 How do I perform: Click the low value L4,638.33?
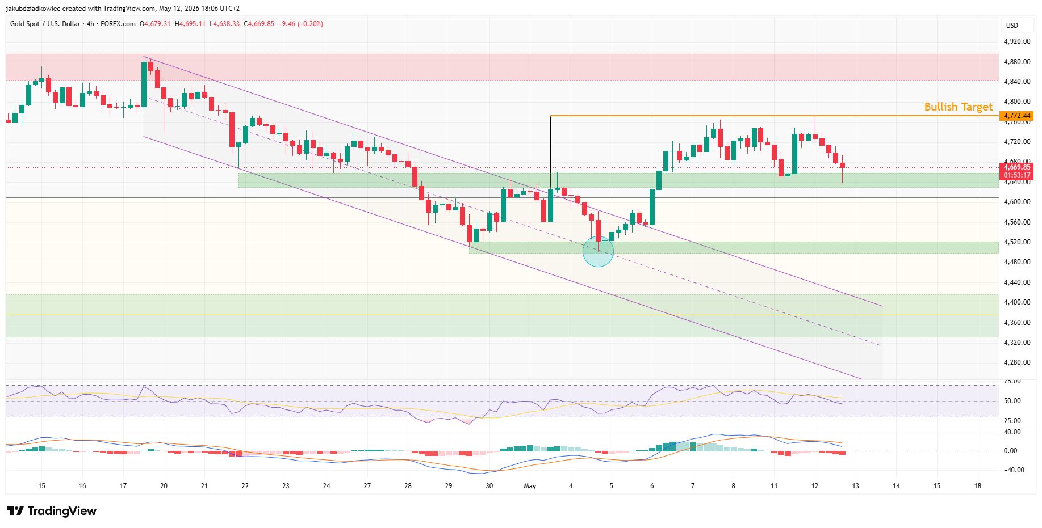(225, 24)
